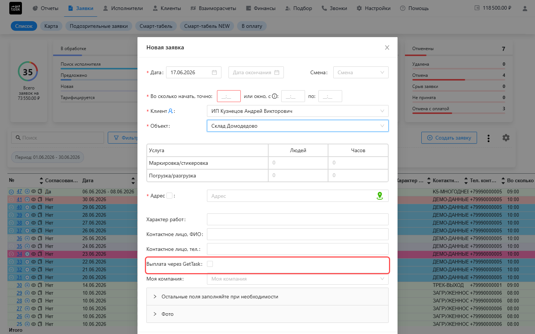Click the user profile icon in top bar
This screenshot has width=535, height=334.
[525, 8]
